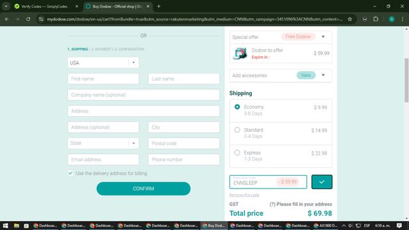Open the USA country dropdown
The width and height of the screenshot is (409, 230).
click(x=104, y=63)
